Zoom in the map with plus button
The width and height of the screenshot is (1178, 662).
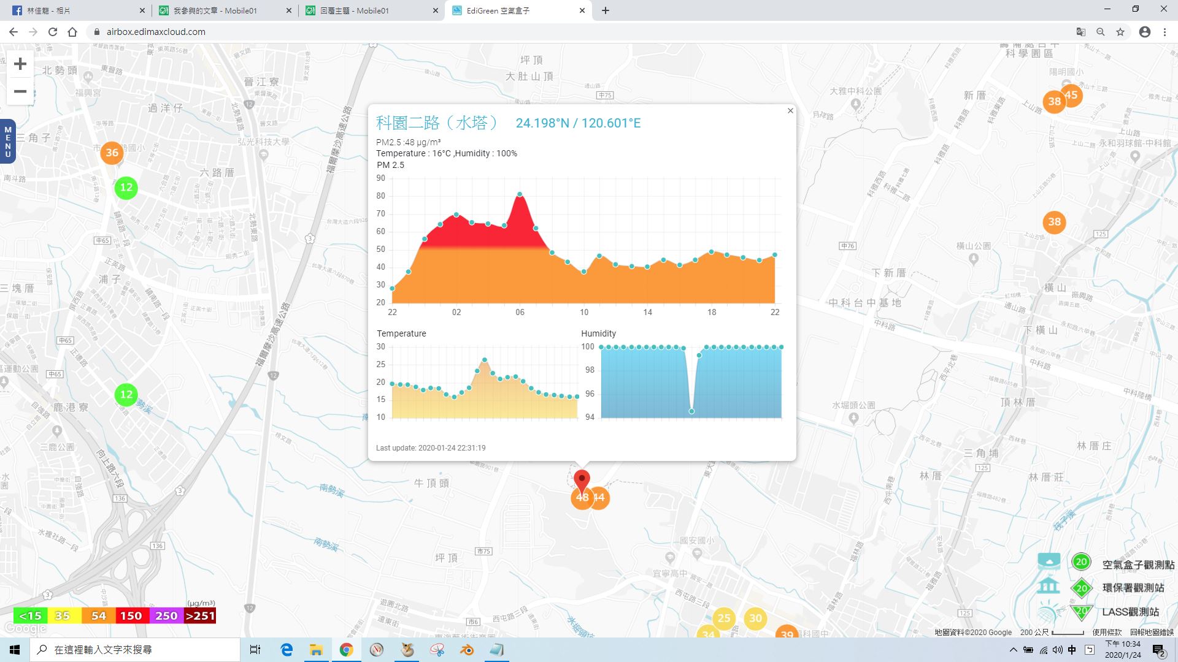tap(20, 64)
